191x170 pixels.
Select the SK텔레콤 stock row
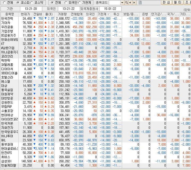[95, 65]
